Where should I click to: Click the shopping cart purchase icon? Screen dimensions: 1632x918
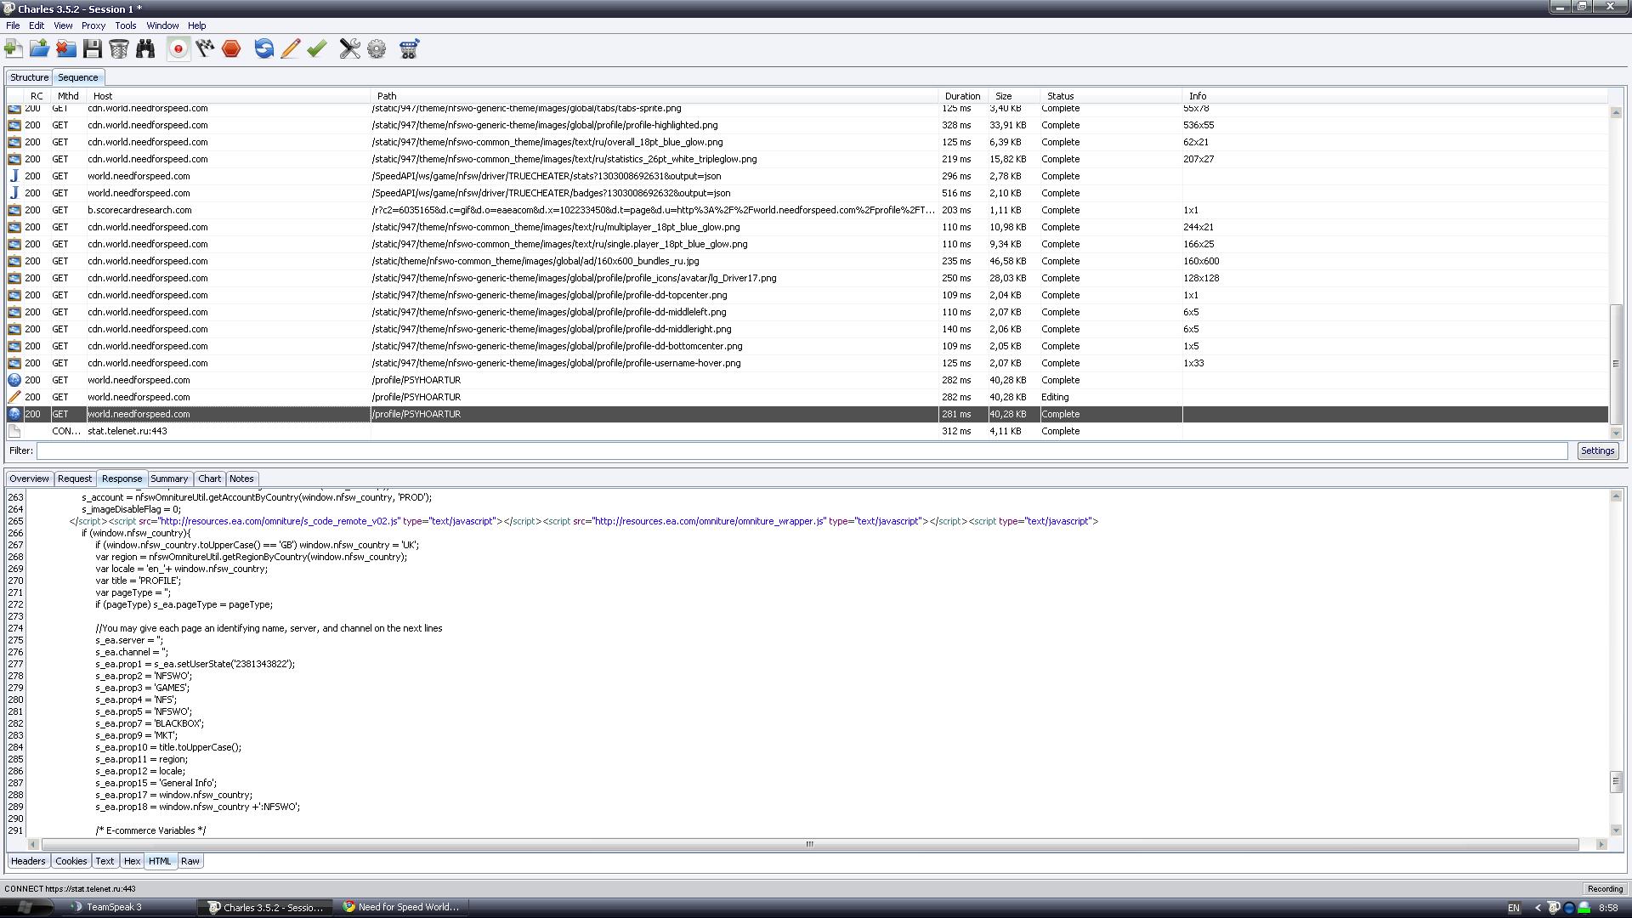coord(409,48)
